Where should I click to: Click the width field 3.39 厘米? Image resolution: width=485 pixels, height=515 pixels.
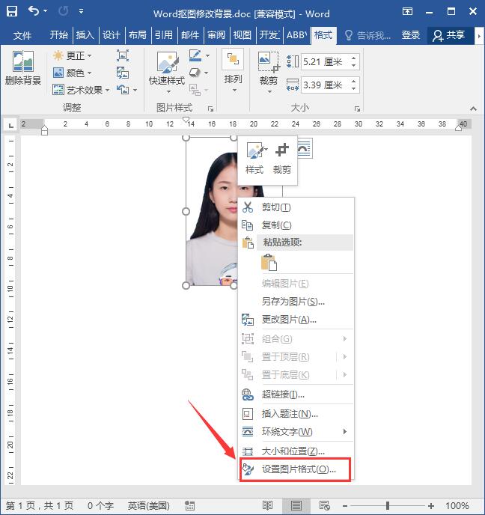click(x=324, y=85)
